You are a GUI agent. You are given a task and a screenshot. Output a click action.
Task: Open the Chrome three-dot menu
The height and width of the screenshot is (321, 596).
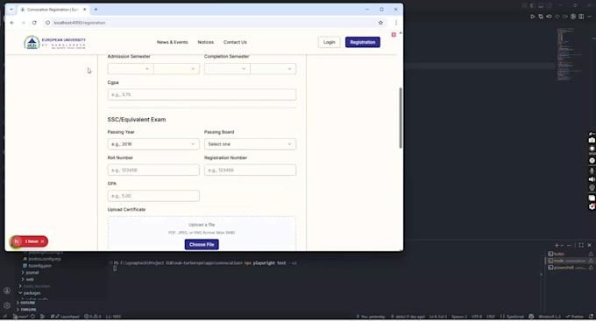[x=396, y=23]
